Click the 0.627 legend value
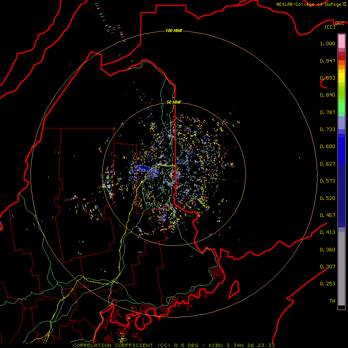 tap(328, 164)
